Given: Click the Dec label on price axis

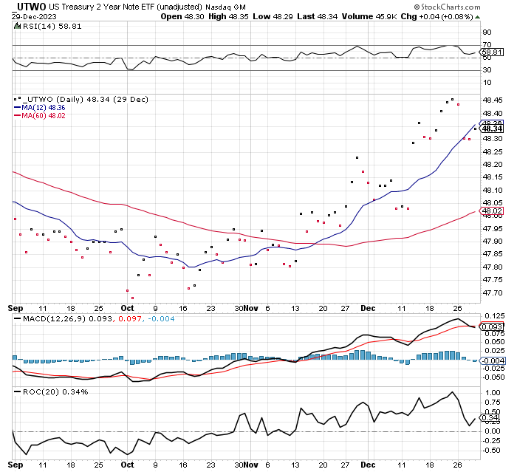Looking at the screenshot, I should pos(368,308).
